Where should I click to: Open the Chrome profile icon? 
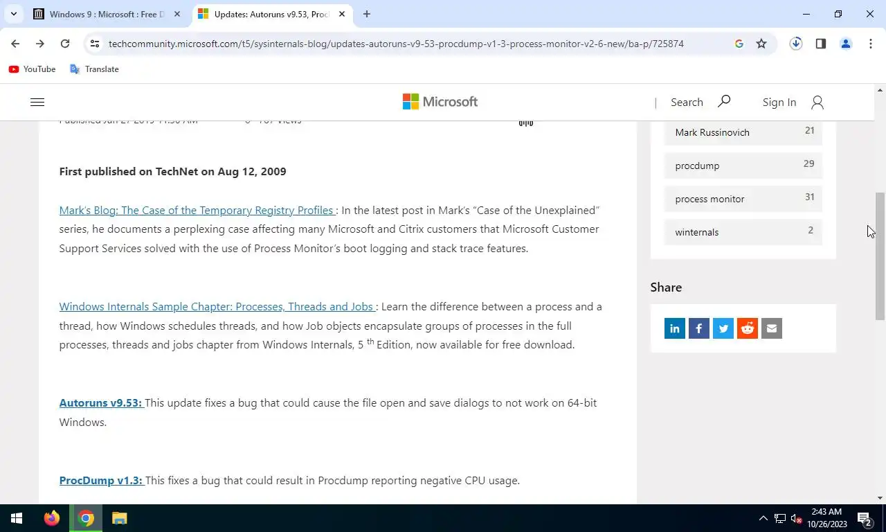846,44
